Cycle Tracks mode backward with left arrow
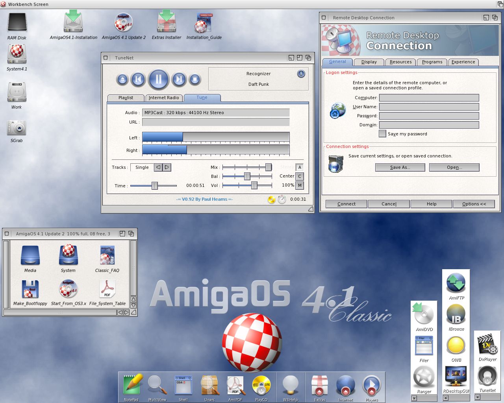The image size is (504, 403). [x=158, y=167]
